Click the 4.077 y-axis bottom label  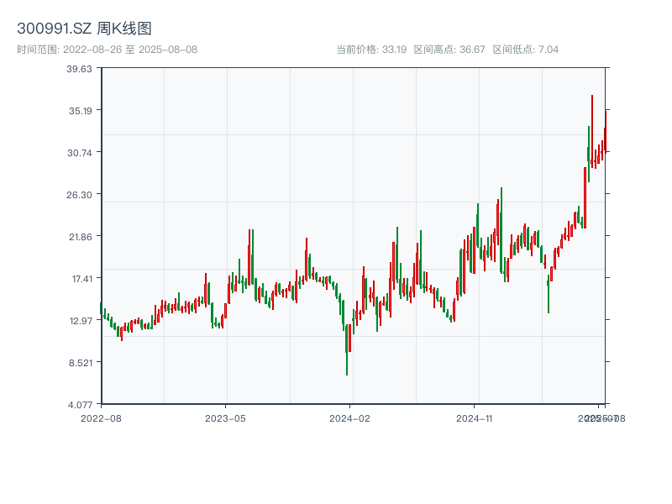coord(80,405)
